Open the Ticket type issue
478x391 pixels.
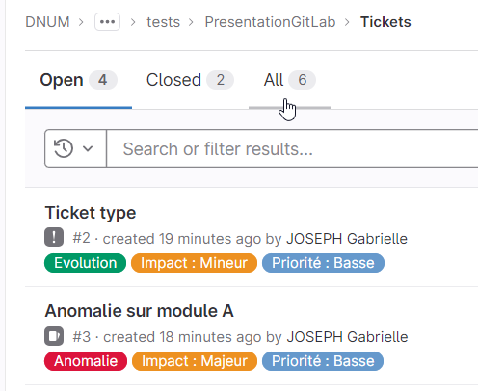click(x=91, y=213)
